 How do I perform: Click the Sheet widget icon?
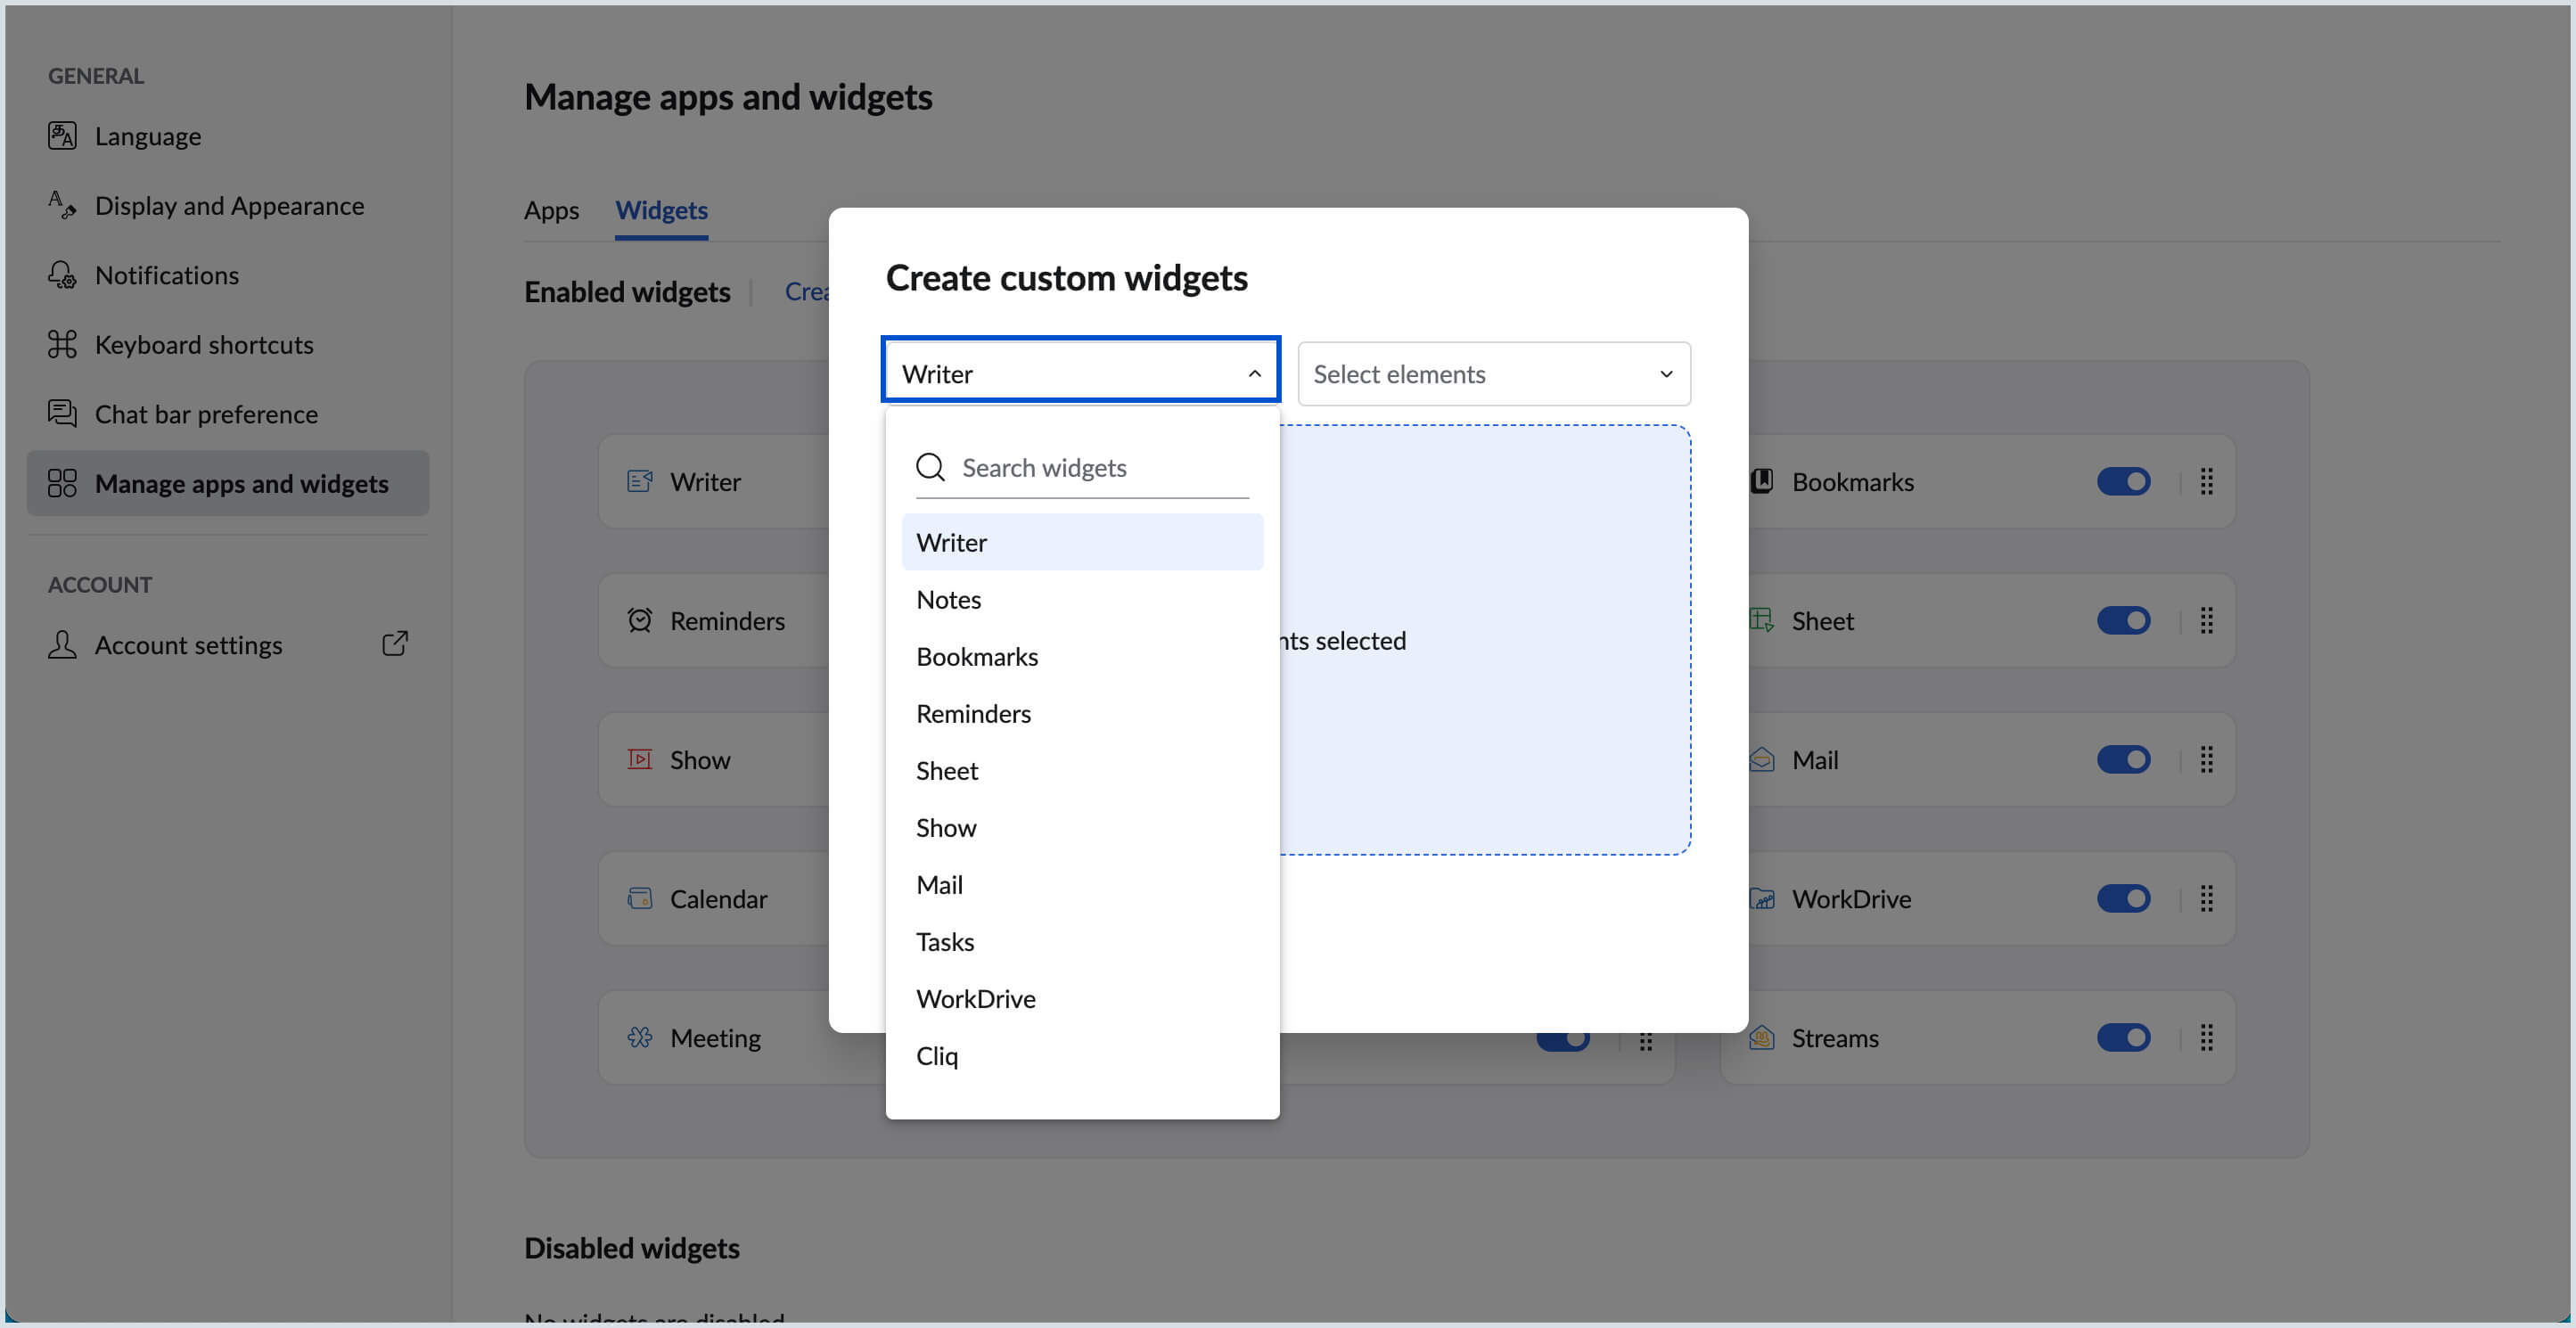point(1762,620)
